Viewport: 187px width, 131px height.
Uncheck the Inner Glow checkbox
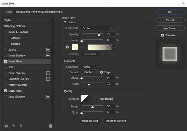coord(5,62)
